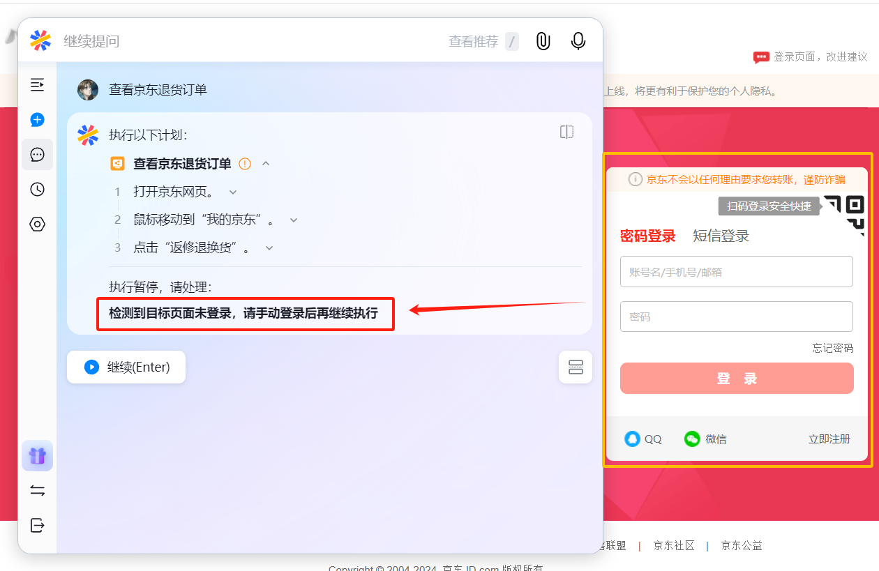Open the chat messages sidebar icon

pyautogui.click(x=38, y=155)
